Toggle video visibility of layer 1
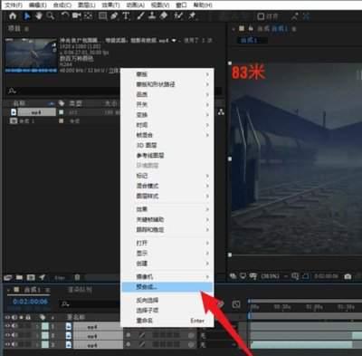 [7, 326]
